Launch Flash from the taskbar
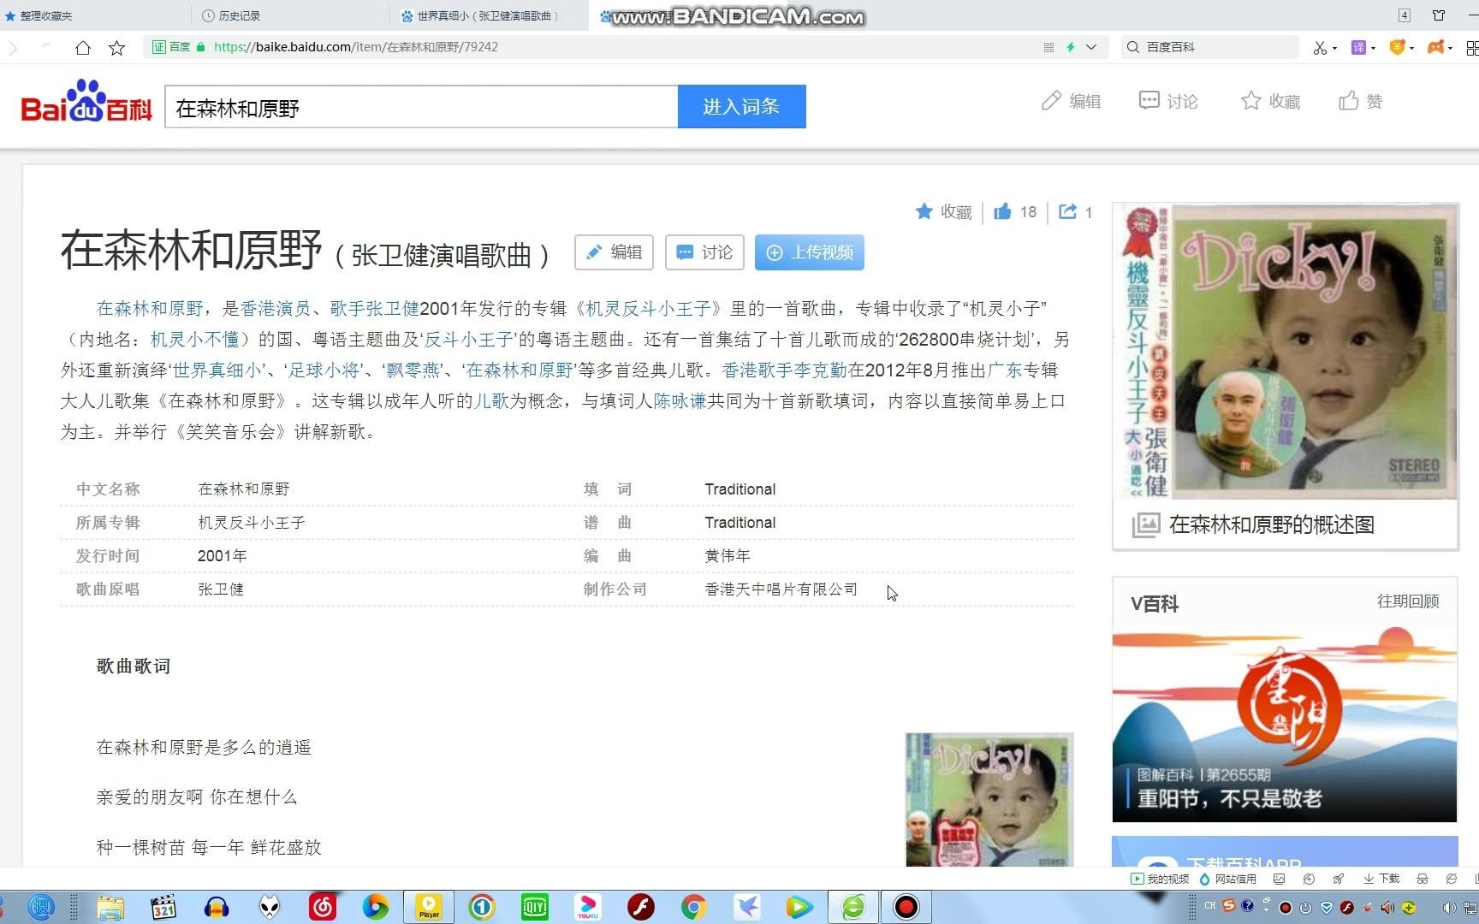1479x924 pixels. point(641,907)
